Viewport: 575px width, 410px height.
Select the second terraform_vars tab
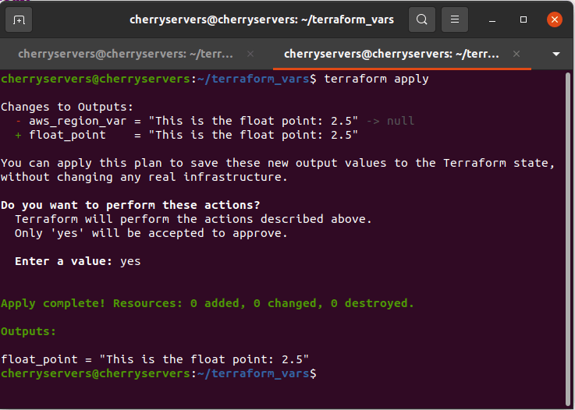(x=390, y=54)
